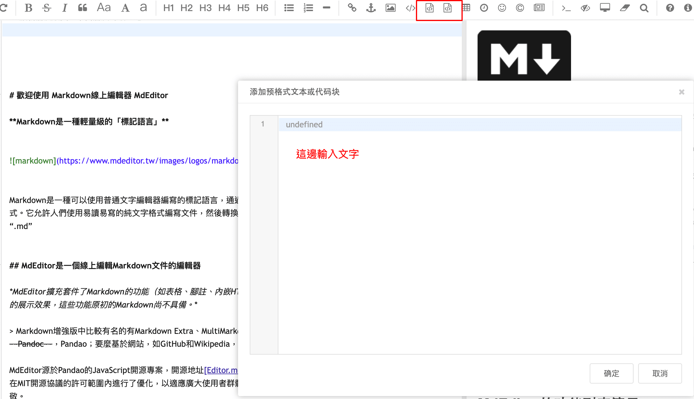Click the '## MdEditor是一個線上編輯' heading line

click(105, 266)
